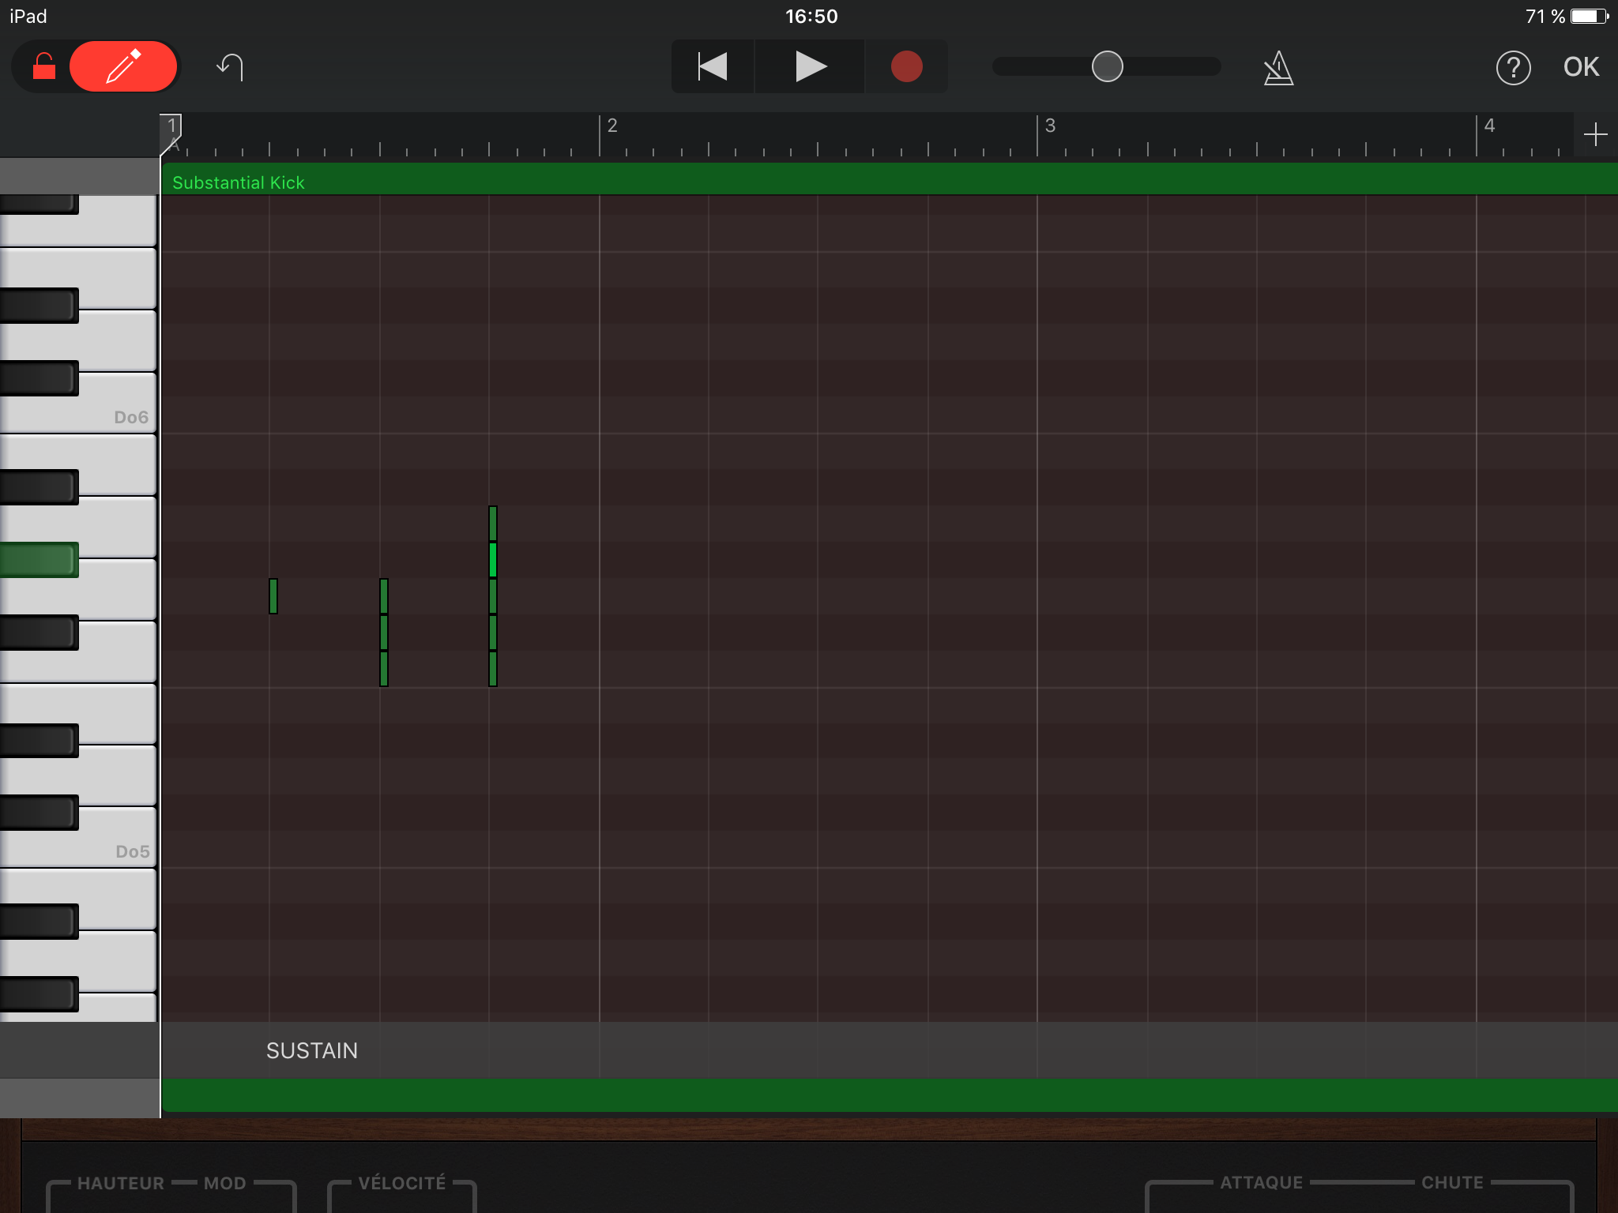Select the single note near first beat
1618x1213 pixels.
273,595
